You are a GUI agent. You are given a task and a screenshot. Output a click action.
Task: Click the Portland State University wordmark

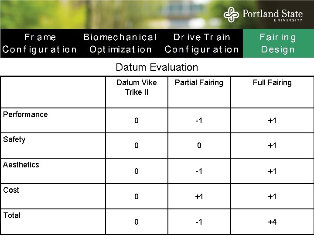(272, 15)
